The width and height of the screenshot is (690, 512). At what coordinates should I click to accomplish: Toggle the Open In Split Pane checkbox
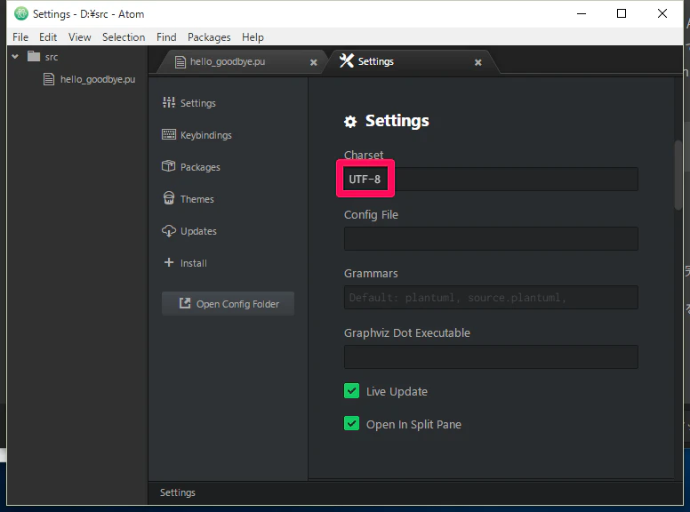pyautogui.click(x=351, y=424)
